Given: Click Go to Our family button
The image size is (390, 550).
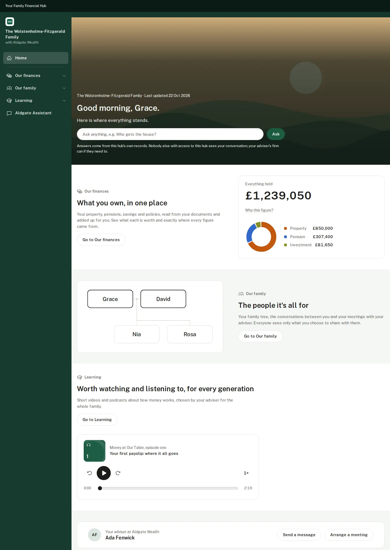Looking at the screenshot, I should [260, 336].
